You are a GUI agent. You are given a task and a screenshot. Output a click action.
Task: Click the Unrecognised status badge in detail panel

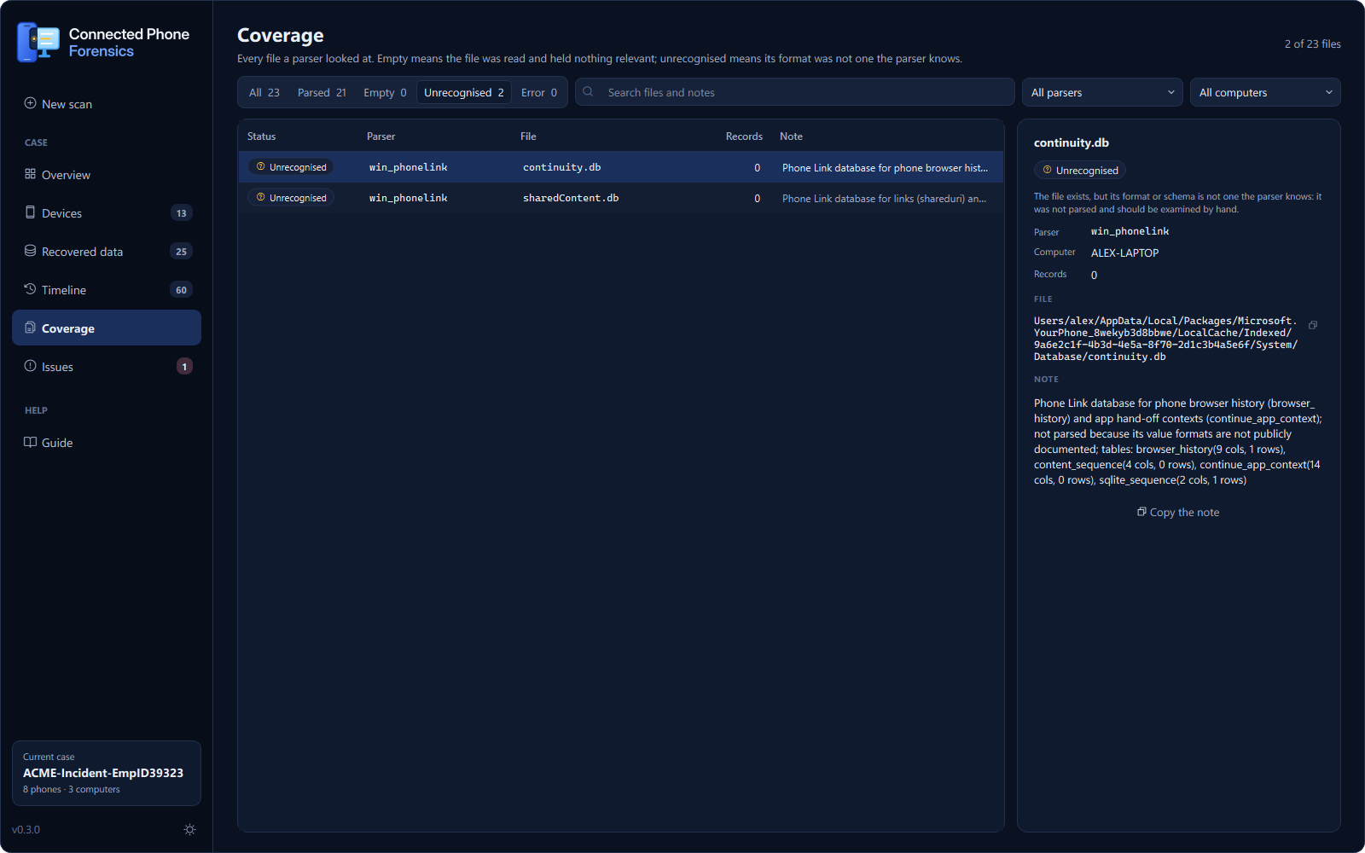[x=1080, y=171]
